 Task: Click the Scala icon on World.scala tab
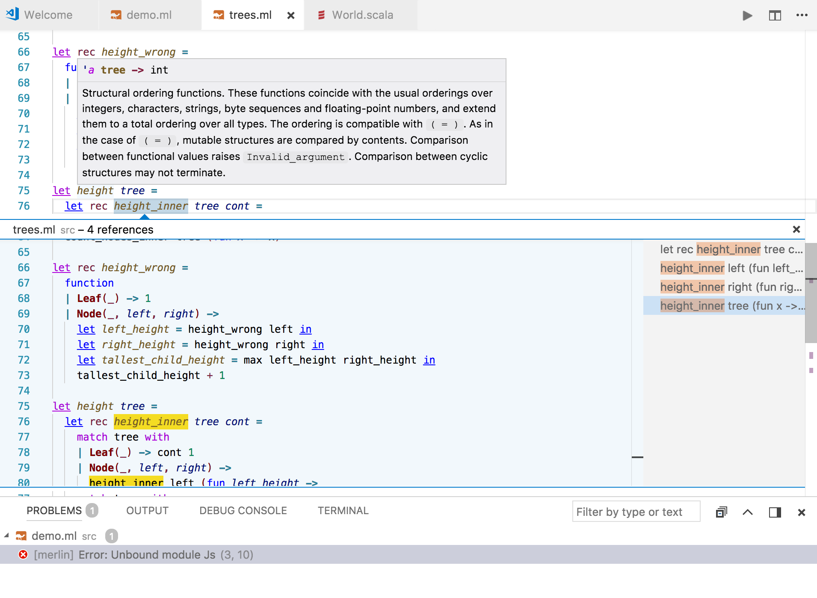point(322,15)
